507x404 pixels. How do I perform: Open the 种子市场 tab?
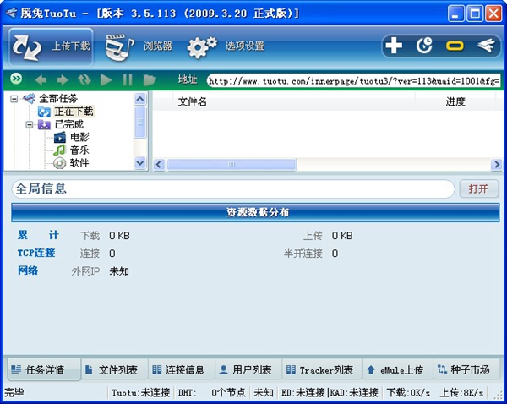tap(462, 369)
